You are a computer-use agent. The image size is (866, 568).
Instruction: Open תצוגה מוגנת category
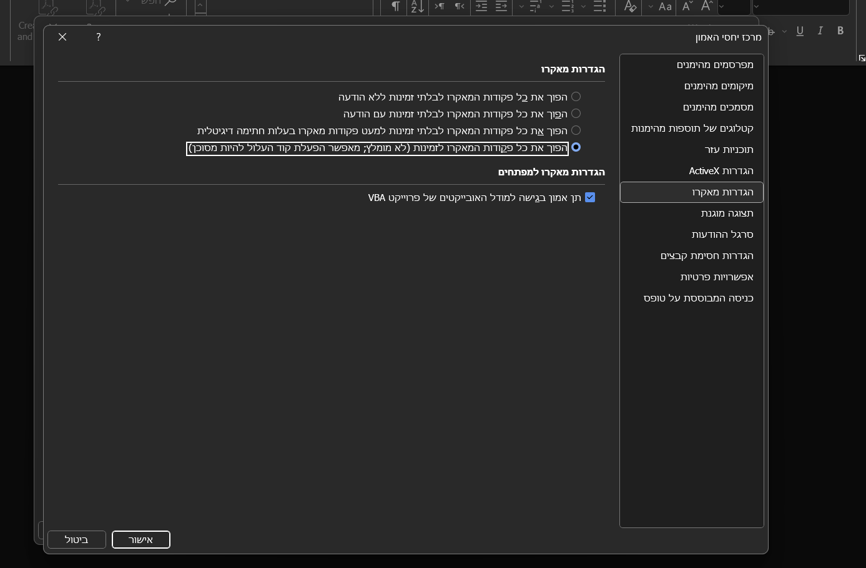point(692,213)
